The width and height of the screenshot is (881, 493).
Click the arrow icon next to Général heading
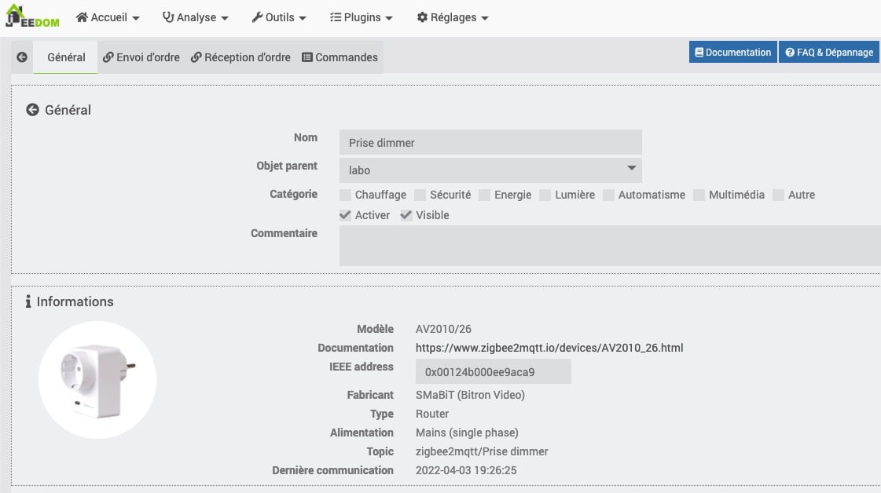point(32,110)
